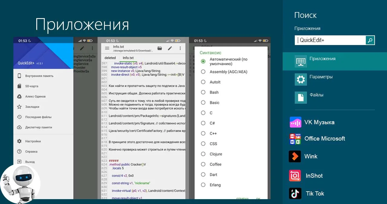Select Assembly (AGC/AEA) syntax radio
The height and width of the screenshot is (204, 387).
(203, 72)
